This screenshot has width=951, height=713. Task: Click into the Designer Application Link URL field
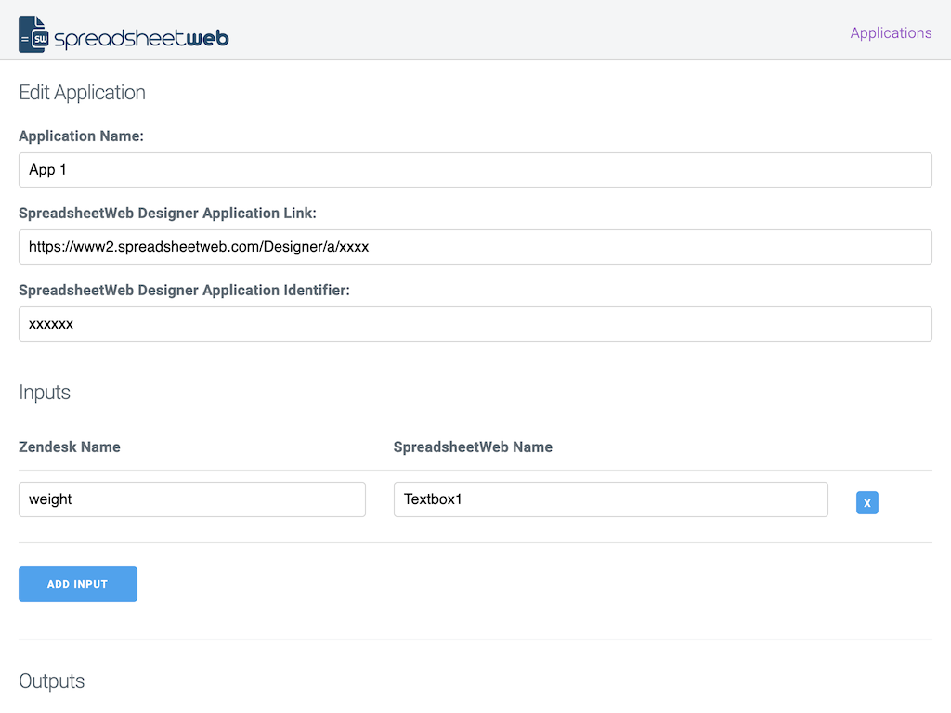[475, 247]
